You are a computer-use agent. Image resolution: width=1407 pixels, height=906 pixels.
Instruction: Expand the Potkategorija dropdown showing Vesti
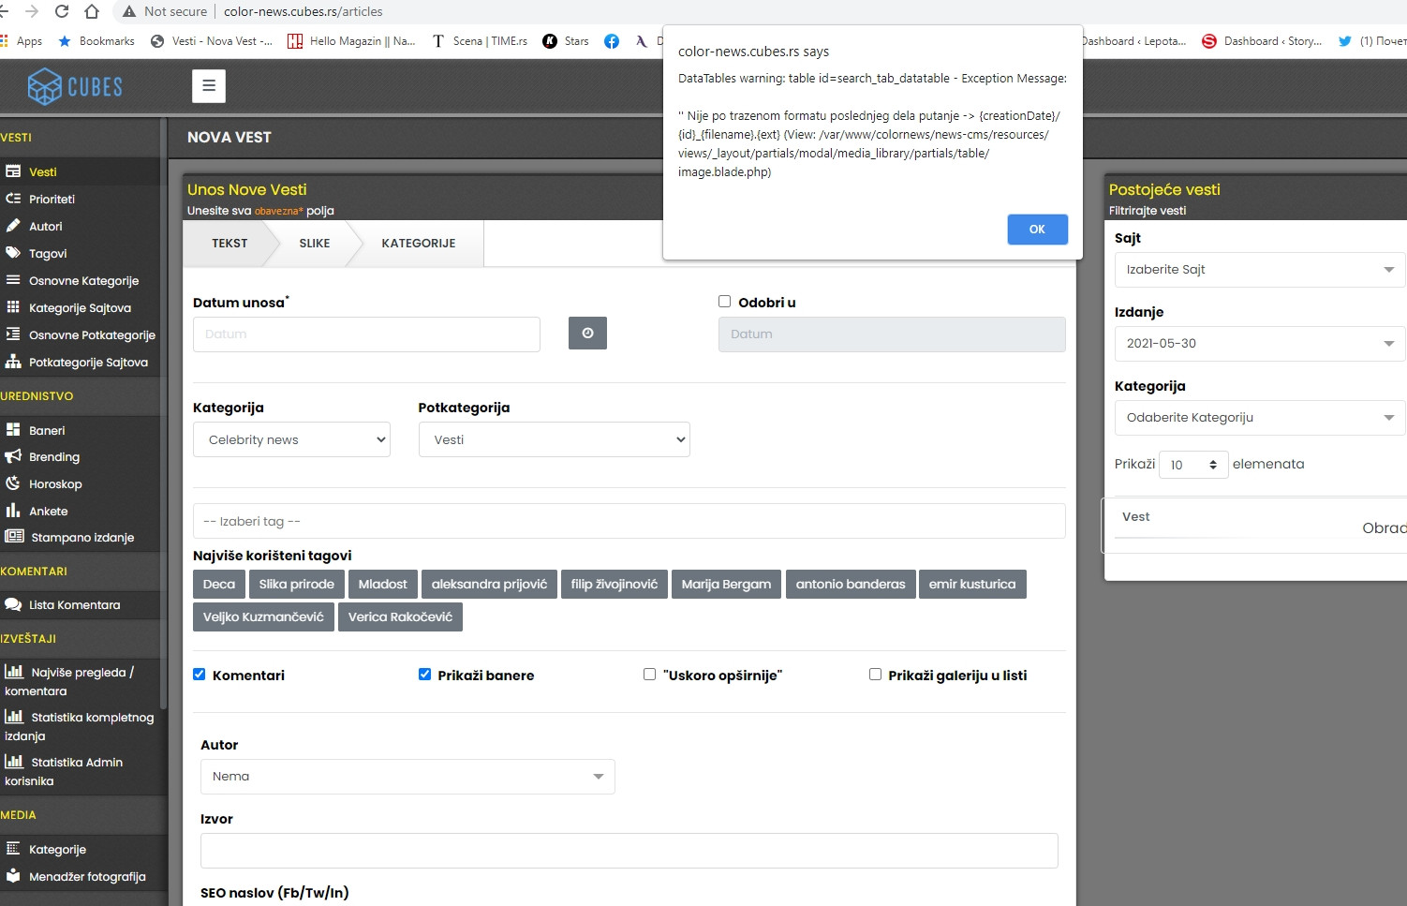554,439
